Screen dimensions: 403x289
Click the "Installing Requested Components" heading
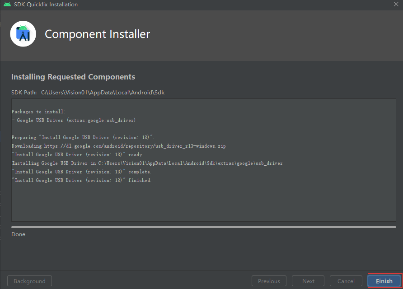73,77
